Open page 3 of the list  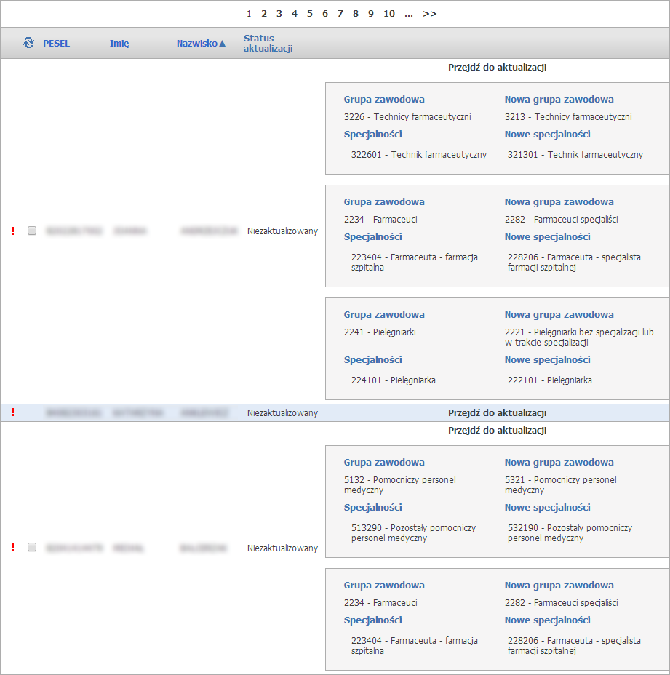(279, 14)
